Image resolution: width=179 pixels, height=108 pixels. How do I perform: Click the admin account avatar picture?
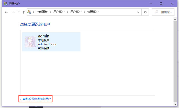(x=30, y=42)
